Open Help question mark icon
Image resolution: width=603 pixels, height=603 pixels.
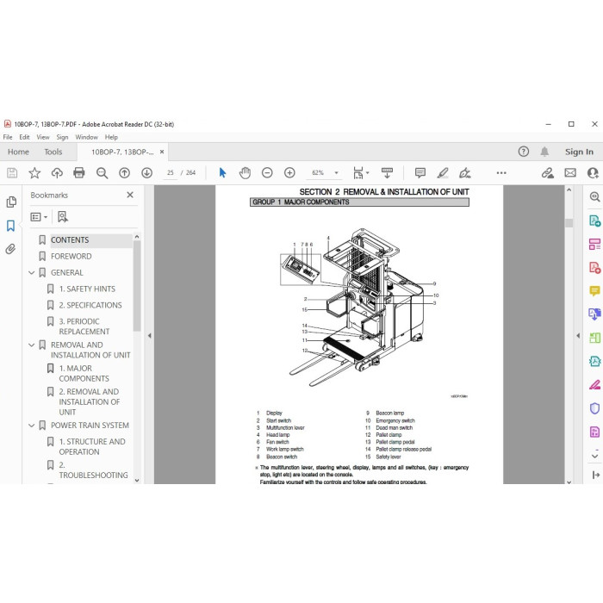pyautogui.click(x=524, y=152)
